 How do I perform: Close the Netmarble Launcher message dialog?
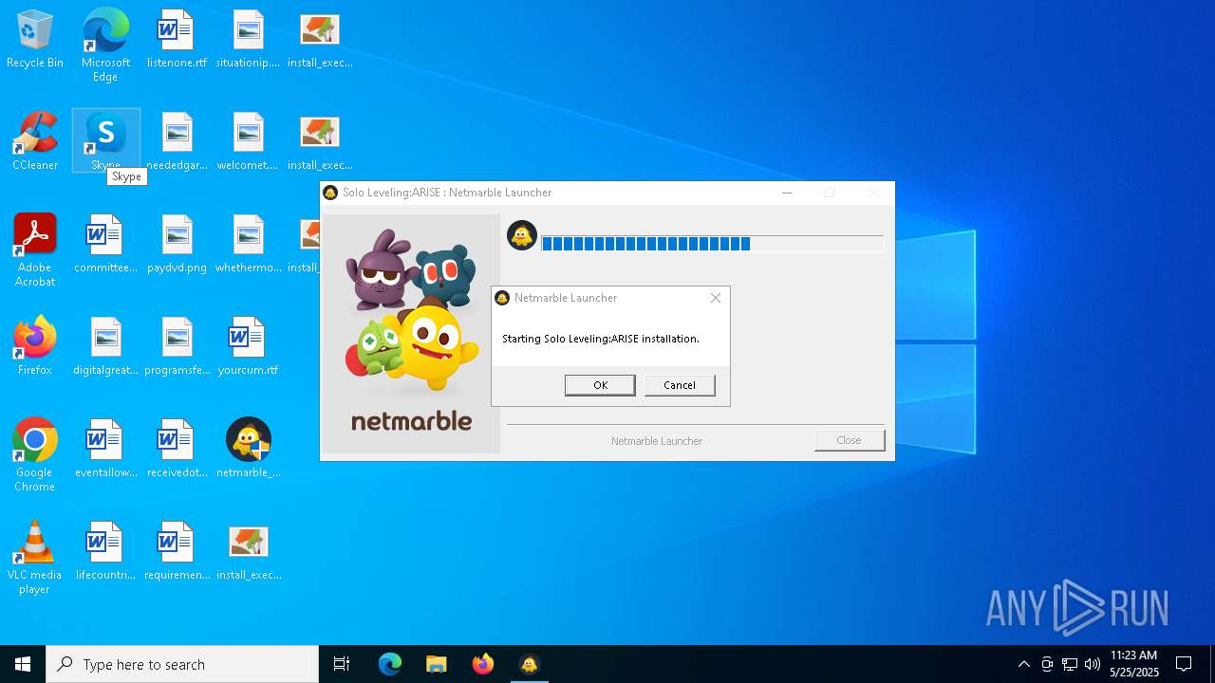pos(716,298)
